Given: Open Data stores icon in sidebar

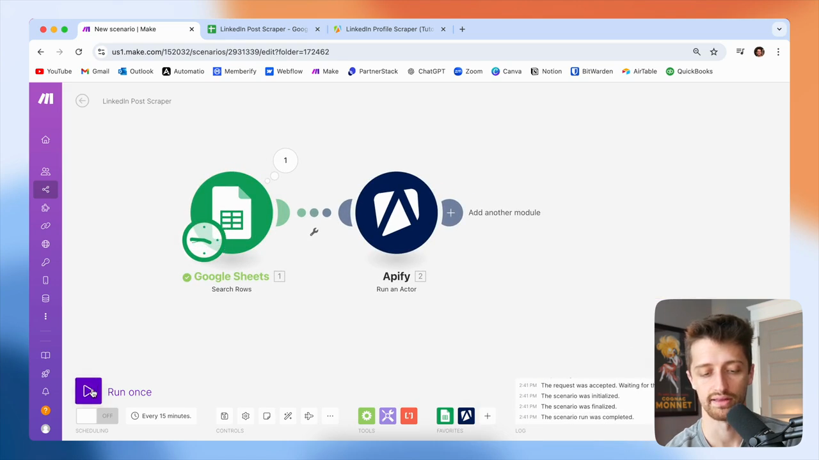Looking at the screenshot, I should (45, 298).
